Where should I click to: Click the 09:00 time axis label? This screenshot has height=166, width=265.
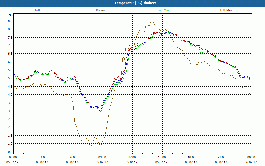(x=103, y=157)
